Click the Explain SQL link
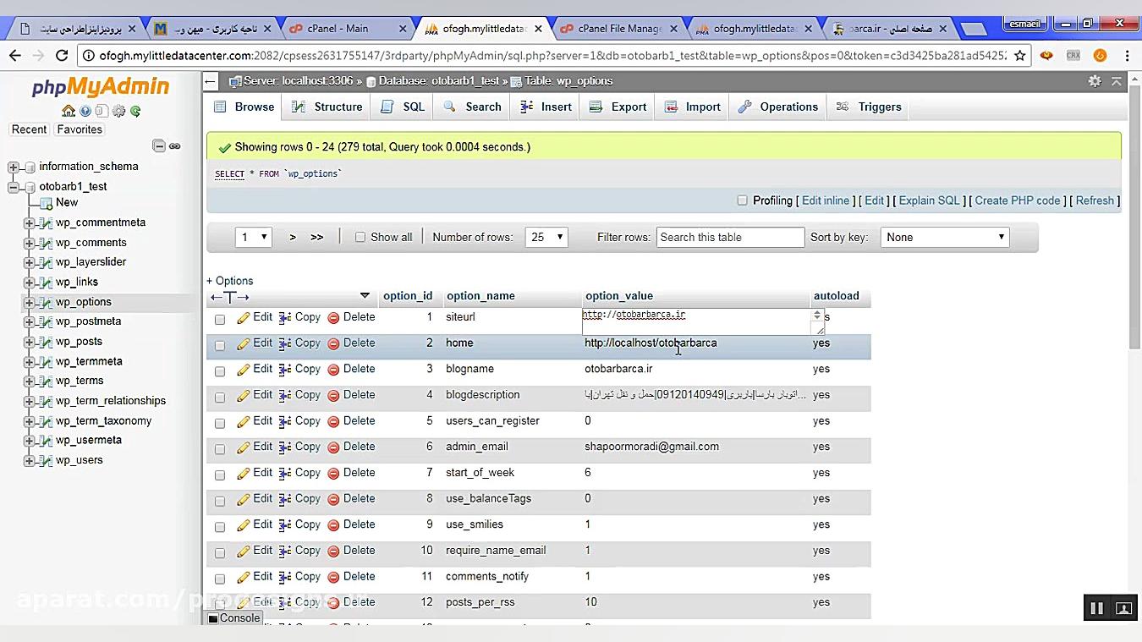The height and width of the screenshot is (642, 1142). (929, 200)
